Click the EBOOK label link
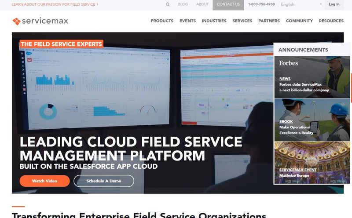 [286, 122]
